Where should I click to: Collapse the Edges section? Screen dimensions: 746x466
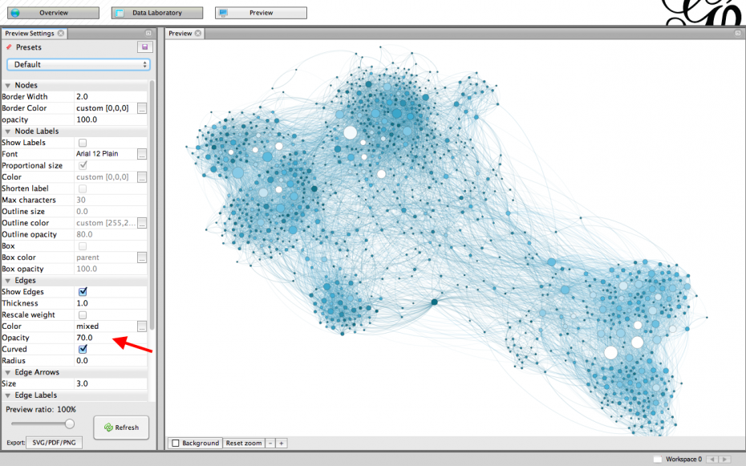(x=8, y=281)
